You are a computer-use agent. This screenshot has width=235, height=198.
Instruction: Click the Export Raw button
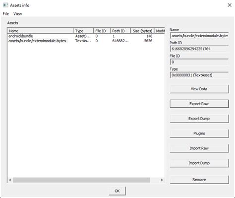point(199,104)
